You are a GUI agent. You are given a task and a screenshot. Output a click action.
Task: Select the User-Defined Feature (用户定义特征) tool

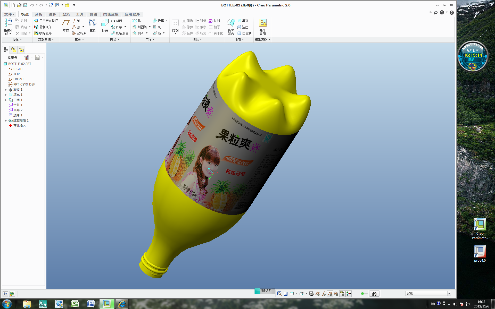[46, 21]
